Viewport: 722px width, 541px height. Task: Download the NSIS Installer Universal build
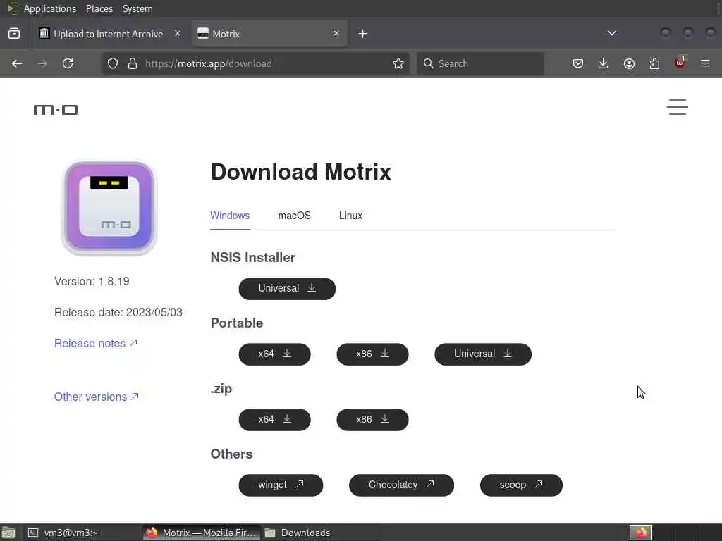coord(287,288)
